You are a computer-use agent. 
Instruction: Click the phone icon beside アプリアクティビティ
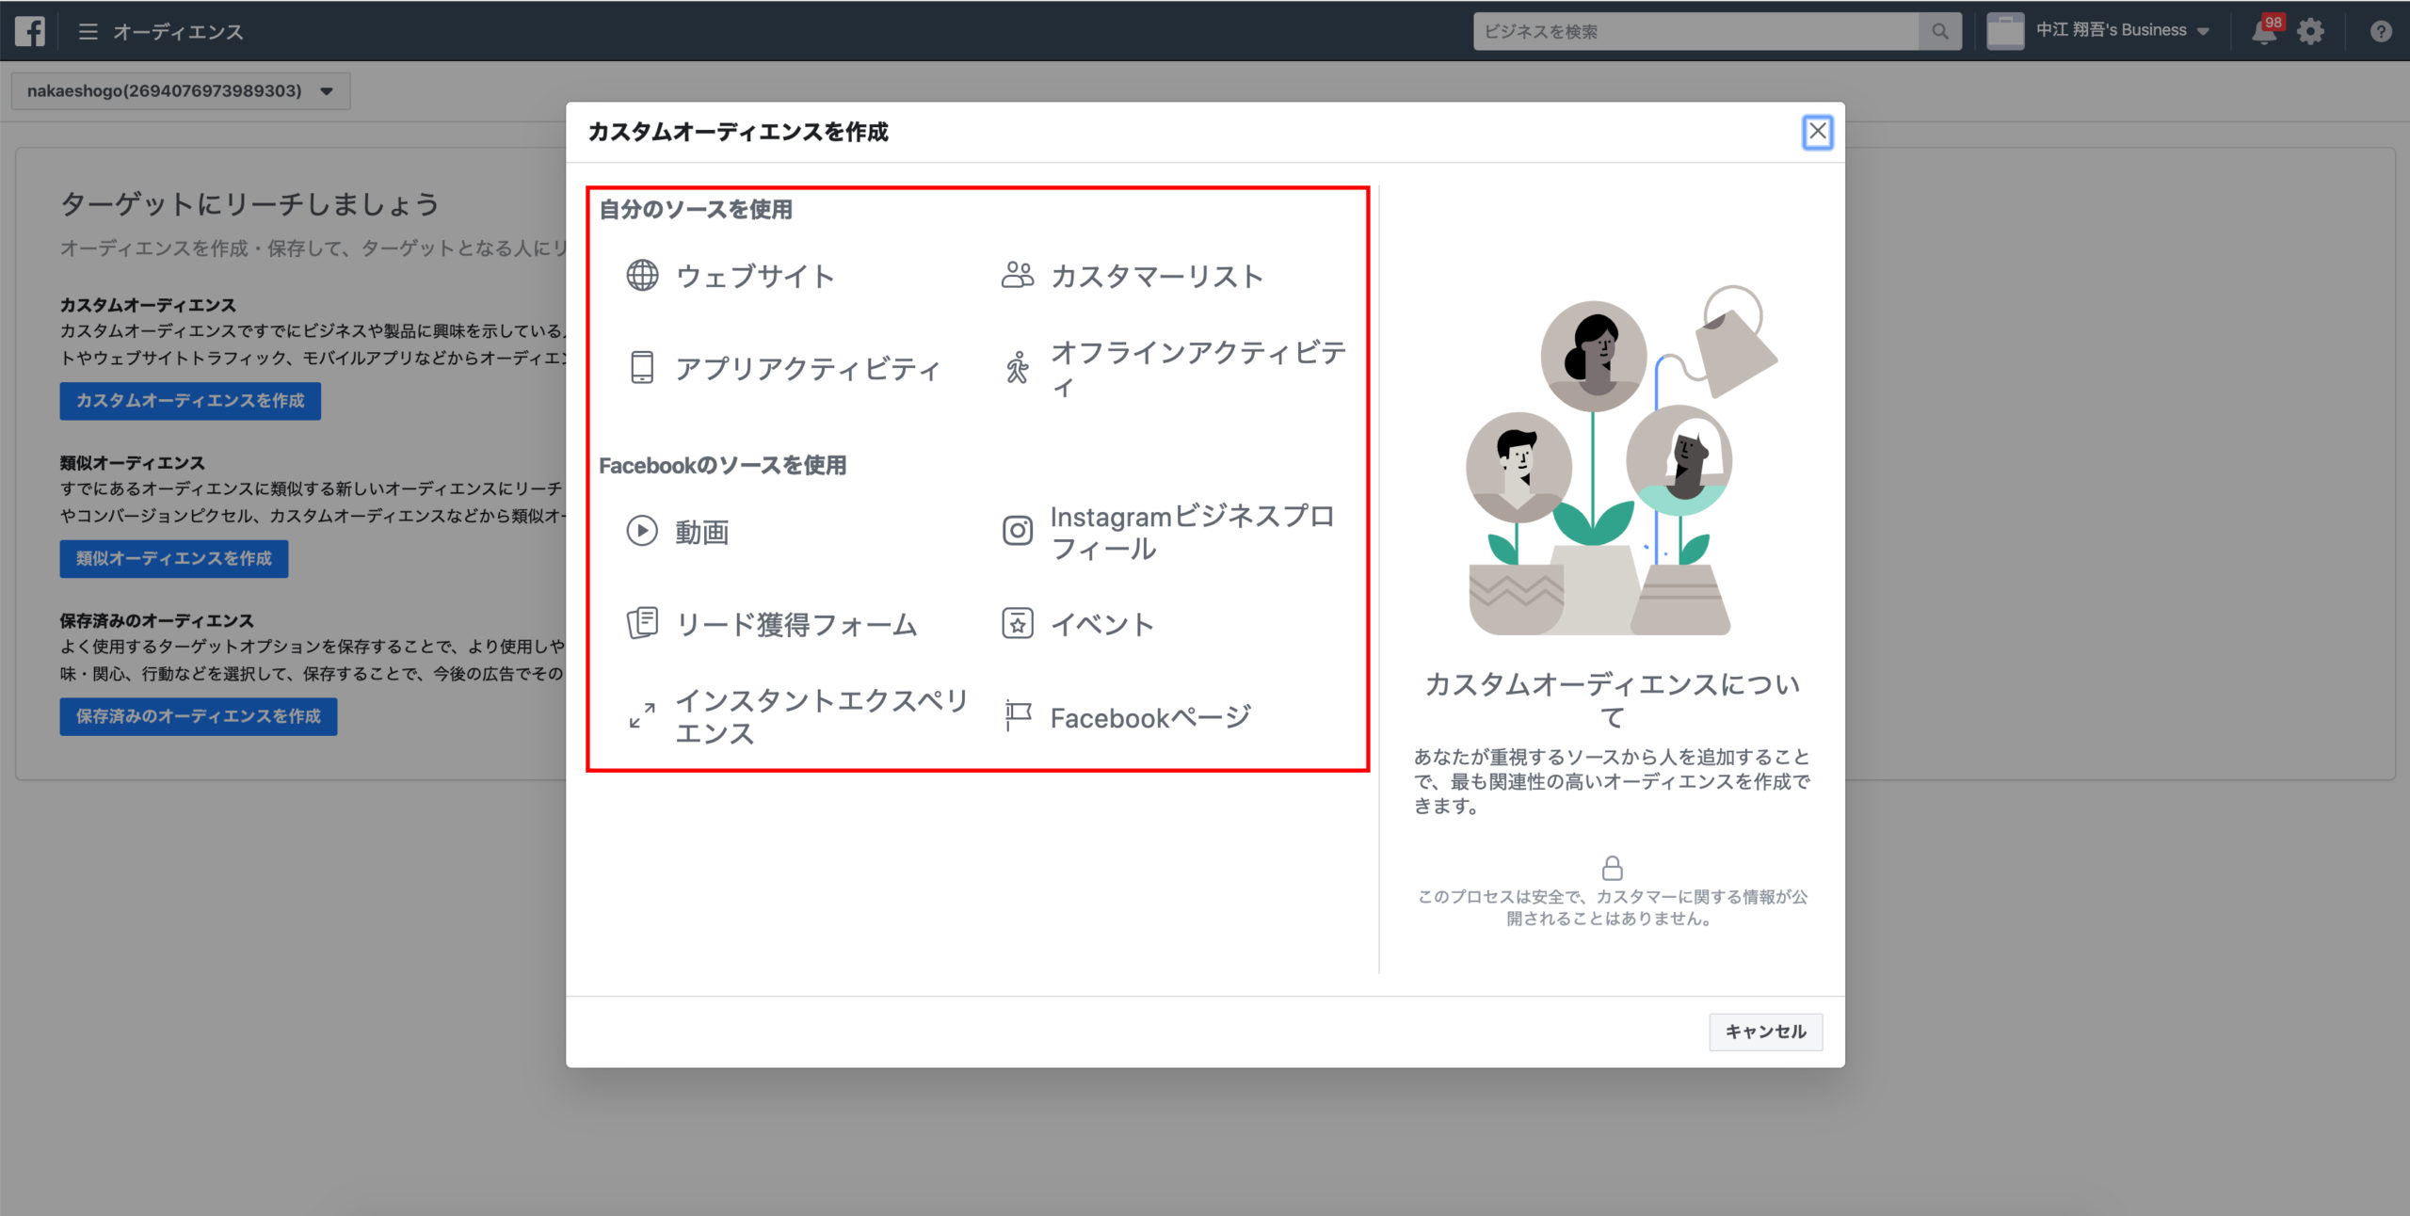pos(642,368)
